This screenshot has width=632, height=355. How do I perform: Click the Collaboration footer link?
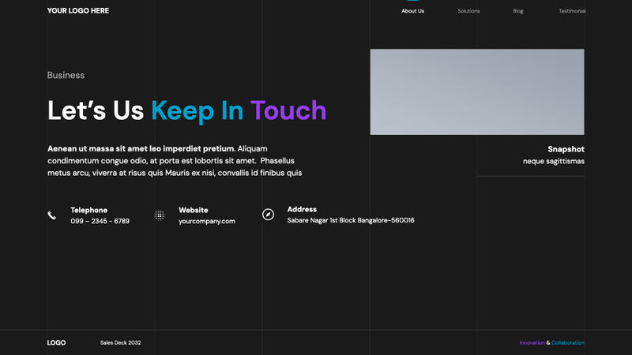point(568,342)
